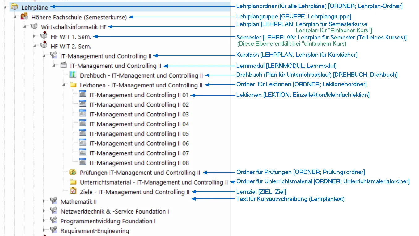The height and width of the screenshot is (236, 419).
Task: Collapse the Lektionen - IT-Management und Controlling II folder
Action: tap(64, 85)
